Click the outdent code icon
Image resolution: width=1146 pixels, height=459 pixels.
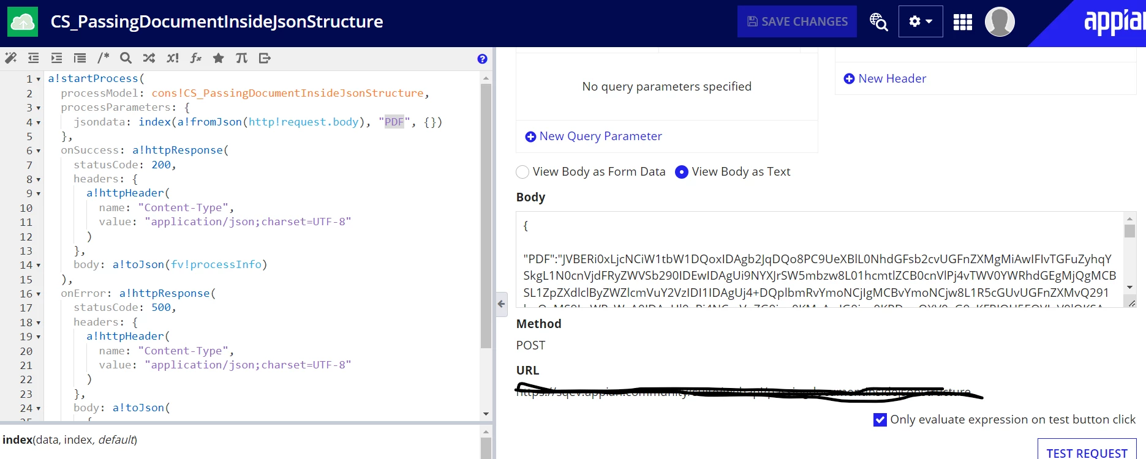(34, 58)
